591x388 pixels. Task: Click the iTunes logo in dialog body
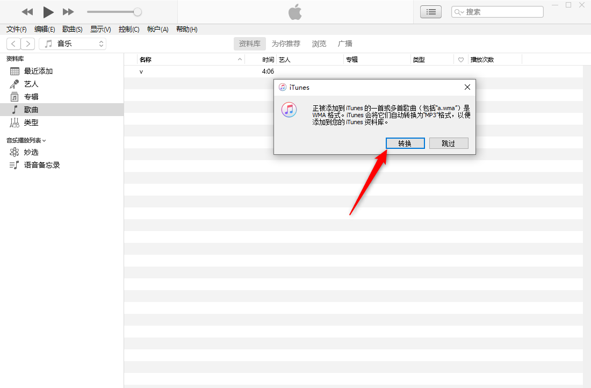[x=289, y=110]
